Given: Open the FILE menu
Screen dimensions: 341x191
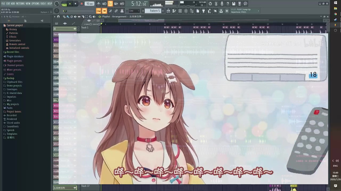Looking at the screenshot, I should pos(3,4).
